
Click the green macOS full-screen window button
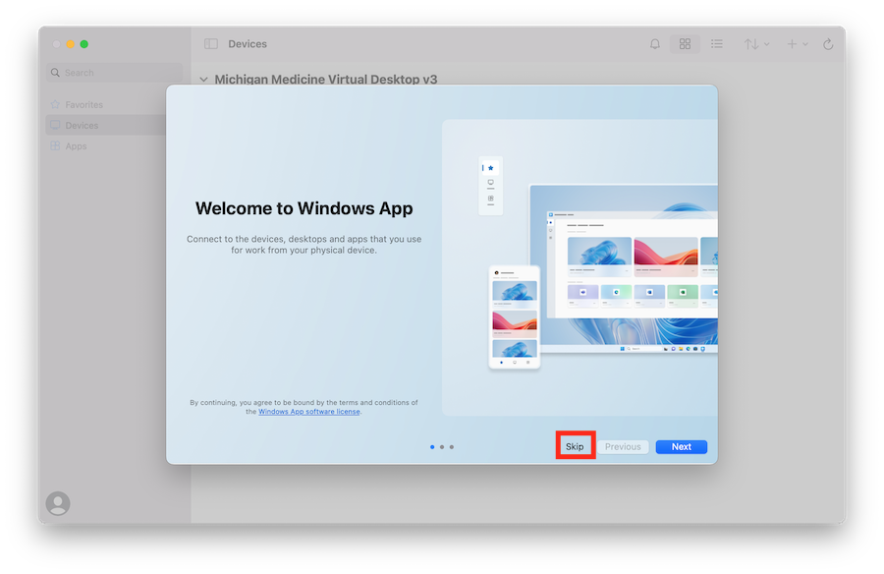[84, 44]
